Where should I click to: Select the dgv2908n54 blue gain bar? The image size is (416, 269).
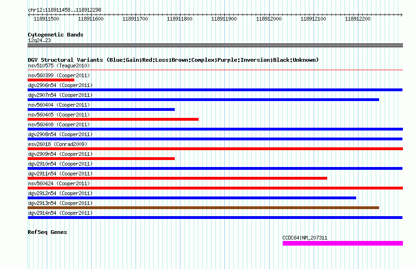pyautogui.click(x=215, y=139)
